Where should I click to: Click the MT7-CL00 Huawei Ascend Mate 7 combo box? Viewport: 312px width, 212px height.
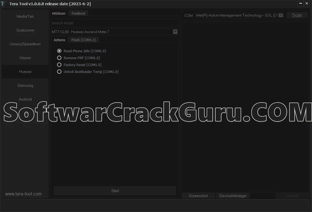[115, 32]
